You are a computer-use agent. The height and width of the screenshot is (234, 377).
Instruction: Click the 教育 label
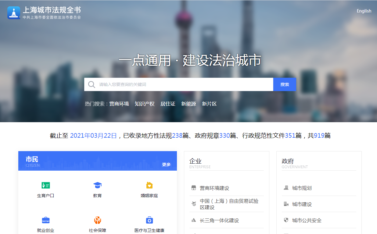(97, 196)
